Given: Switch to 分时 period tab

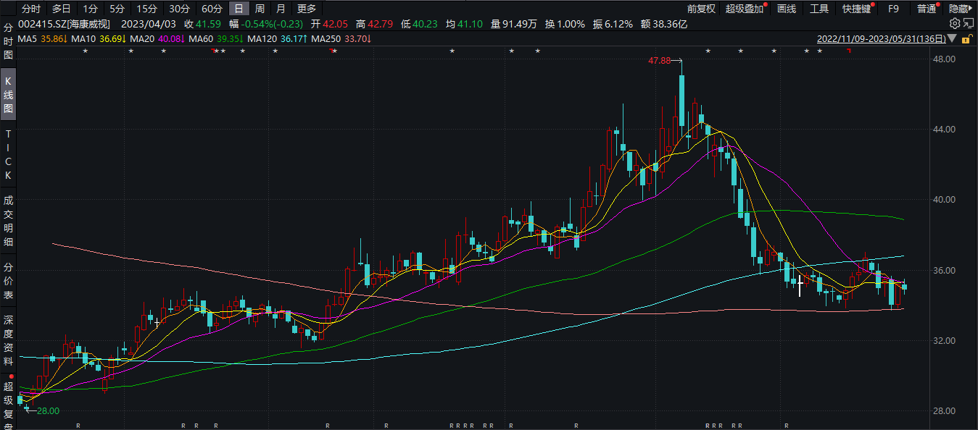Looking at the screenshot, I should point(31,9).
